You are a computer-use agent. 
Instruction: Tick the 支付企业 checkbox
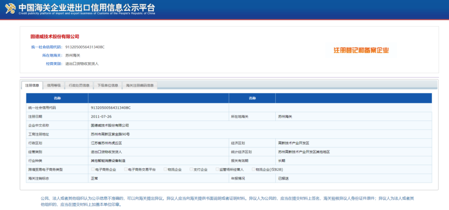coord(191,169)
